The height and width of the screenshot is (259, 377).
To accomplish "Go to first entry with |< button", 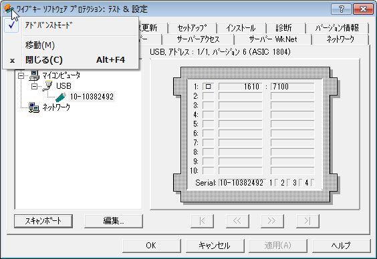I will [x=203, y=221].
